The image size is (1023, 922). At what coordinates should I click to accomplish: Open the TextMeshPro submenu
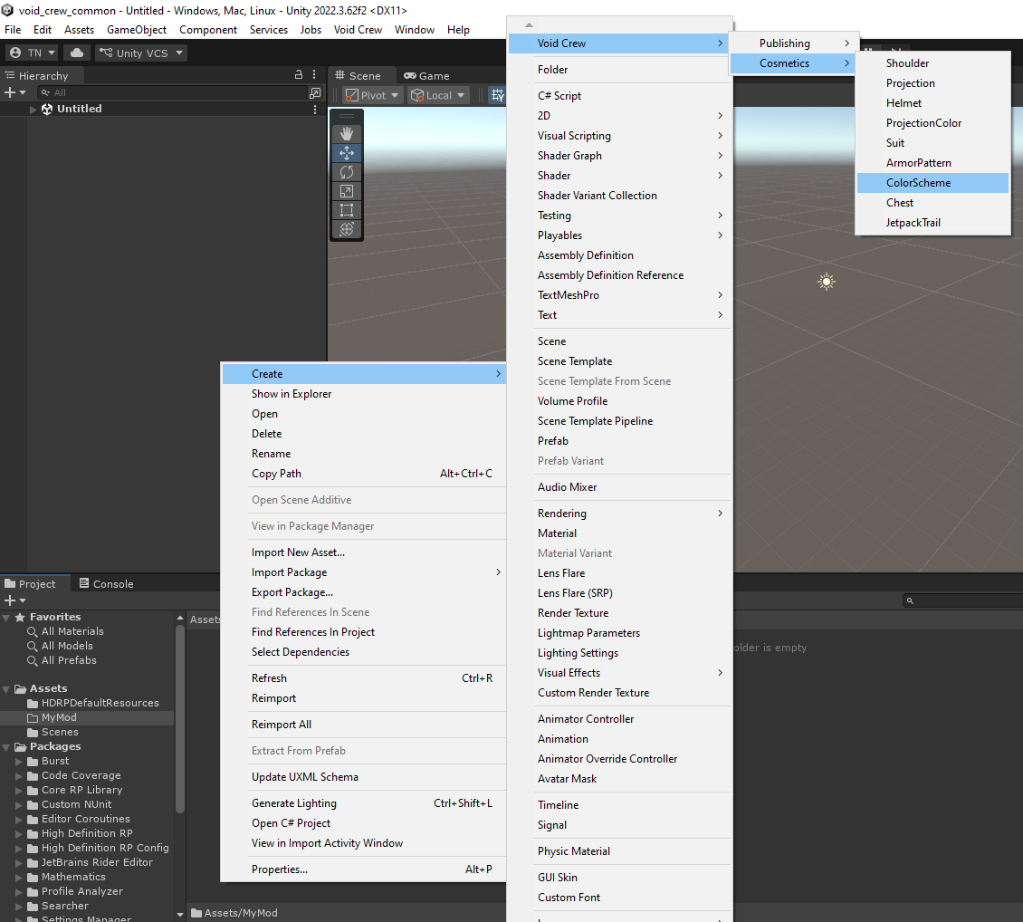[619, 295]
